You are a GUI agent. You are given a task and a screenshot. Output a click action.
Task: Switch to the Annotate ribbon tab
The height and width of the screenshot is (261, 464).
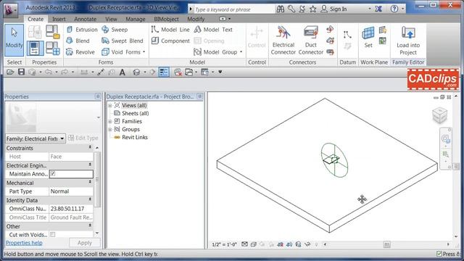tap(85, 20)
